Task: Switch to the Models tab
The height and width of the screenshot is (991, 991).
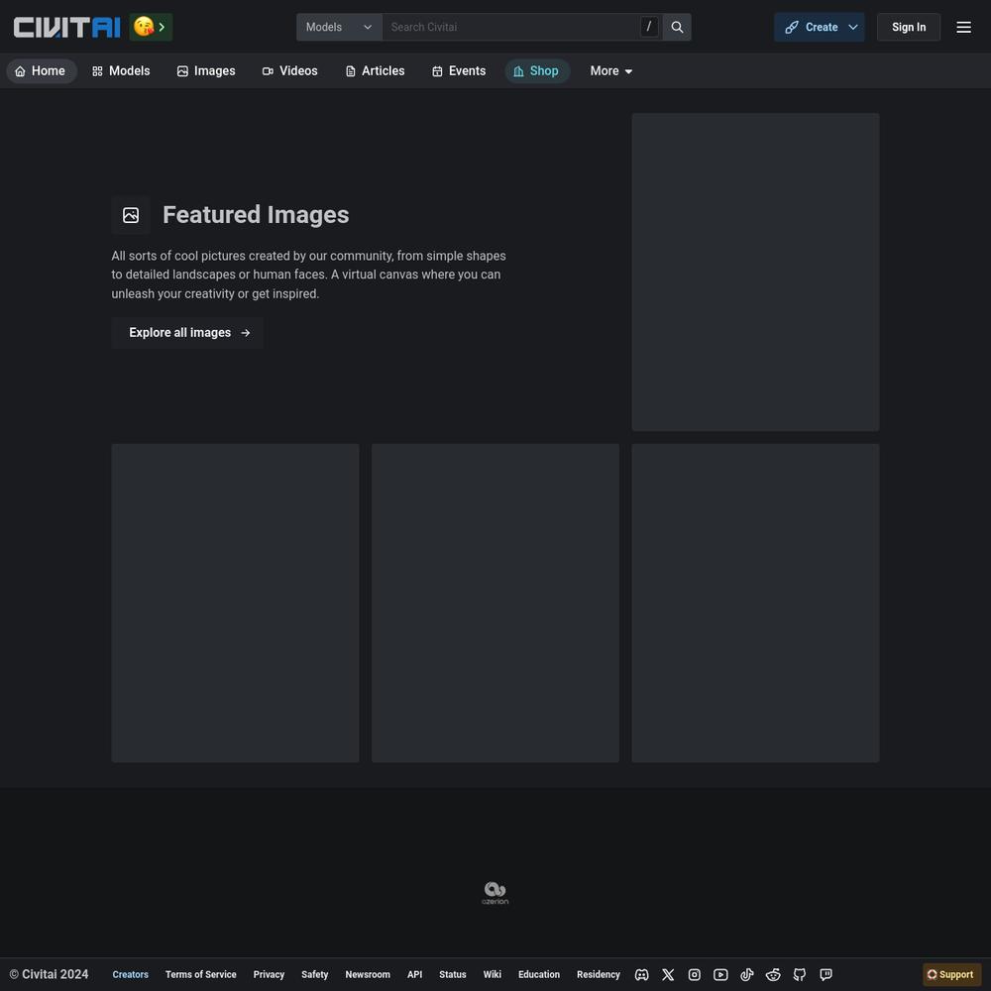Action: [121, 70]
